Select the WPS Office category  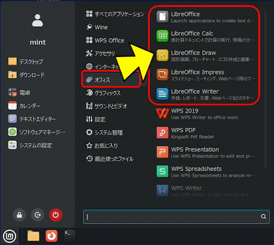(x=105, y=40)
